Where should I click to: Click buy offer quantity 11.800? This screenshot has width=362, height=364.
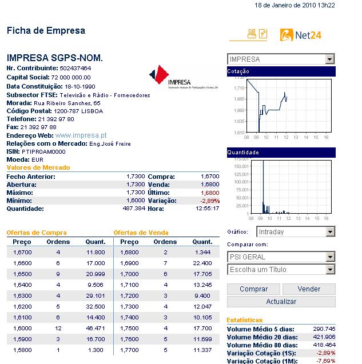pyautogui.click(x=96, y=253)
